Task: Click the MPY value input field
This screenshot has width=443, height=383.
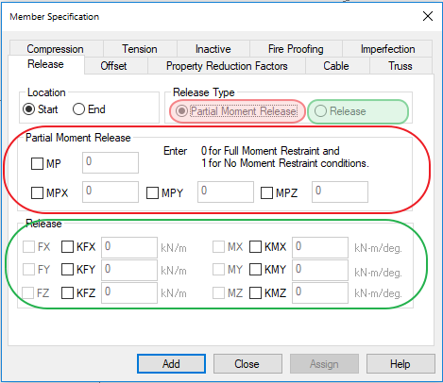Action: tap(226, 191)
